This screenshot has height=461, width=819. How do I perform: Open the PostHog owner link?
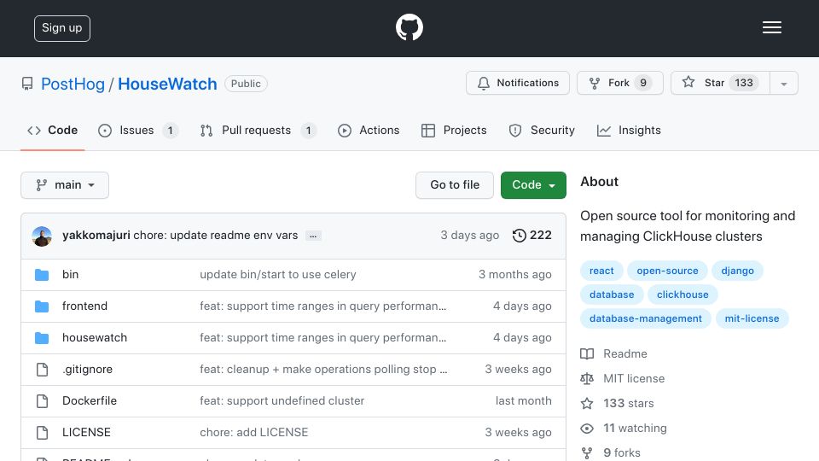pos(73,84)
